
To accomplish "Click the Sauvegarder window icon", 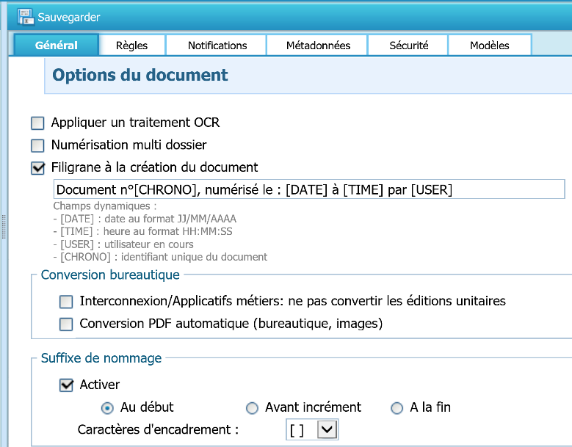I will 25,16.
